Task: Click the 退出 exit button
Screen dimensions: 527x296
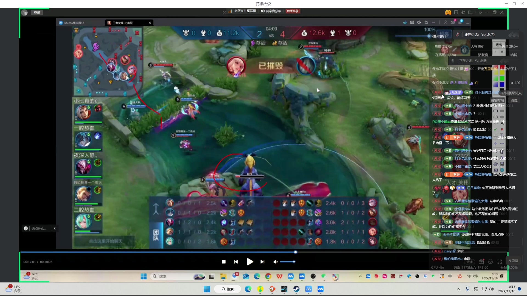Action: (499, 45)
